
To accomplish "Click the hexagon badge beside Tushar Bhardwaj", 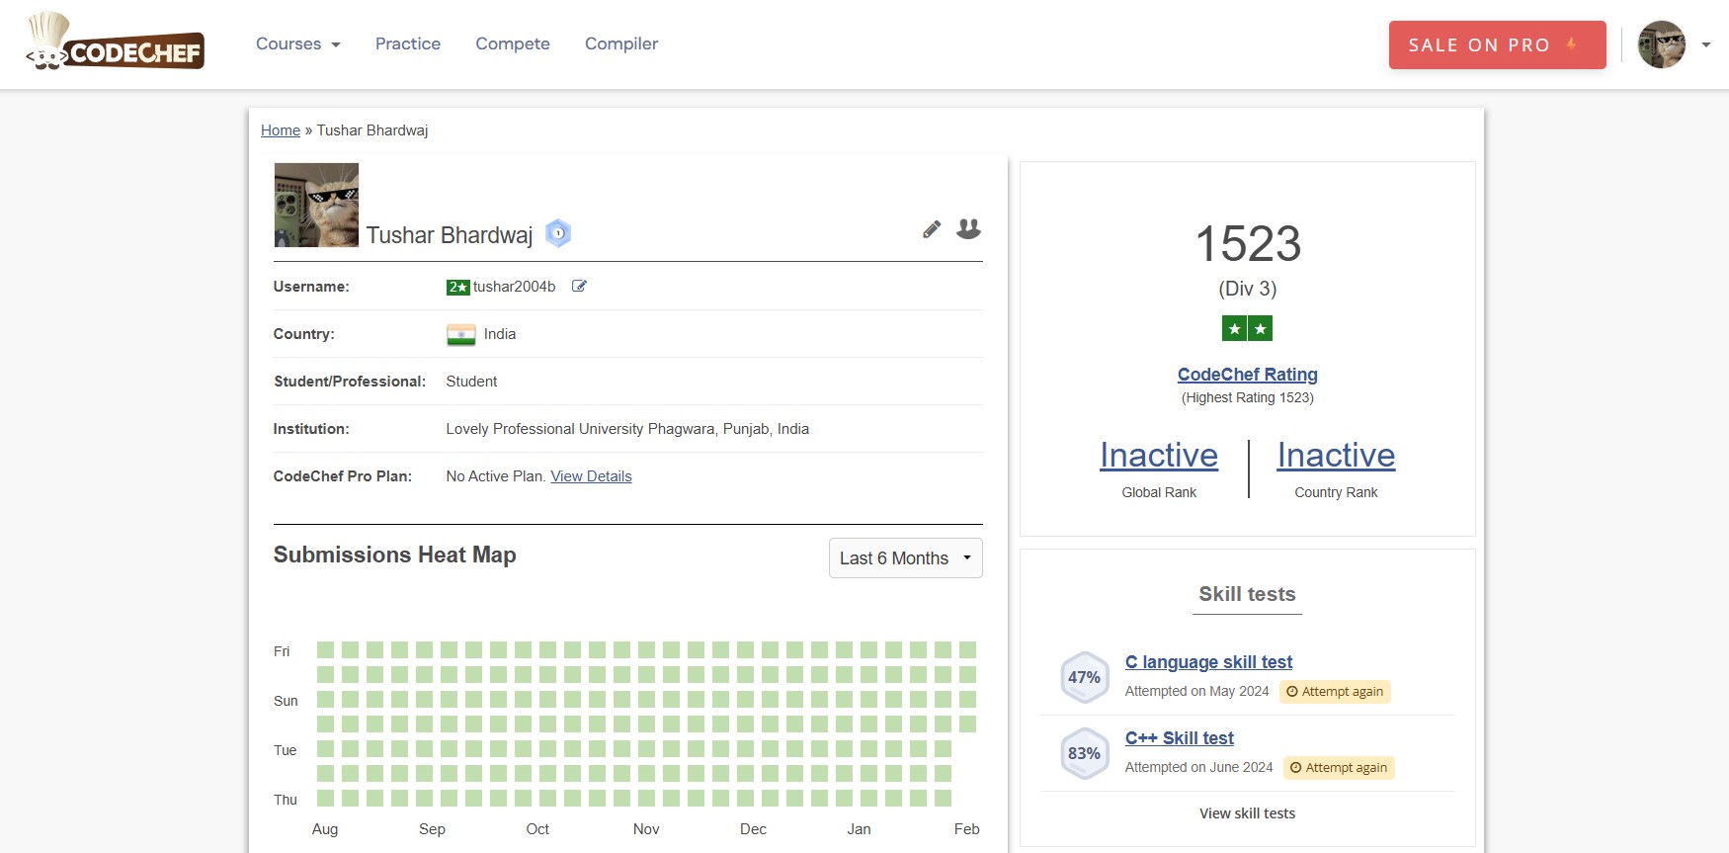I will pos(558,233).
